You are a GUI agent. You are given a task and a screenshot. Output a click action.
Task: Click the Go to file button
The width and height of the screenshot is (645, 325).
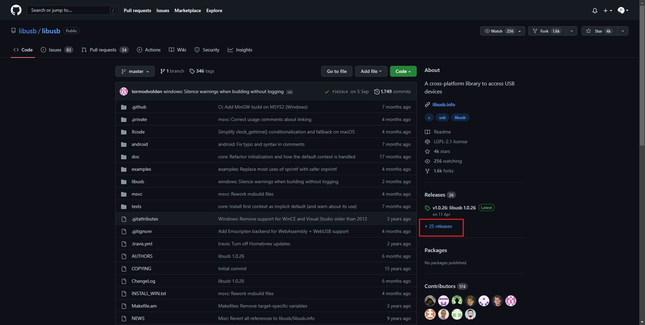point(337,71)
